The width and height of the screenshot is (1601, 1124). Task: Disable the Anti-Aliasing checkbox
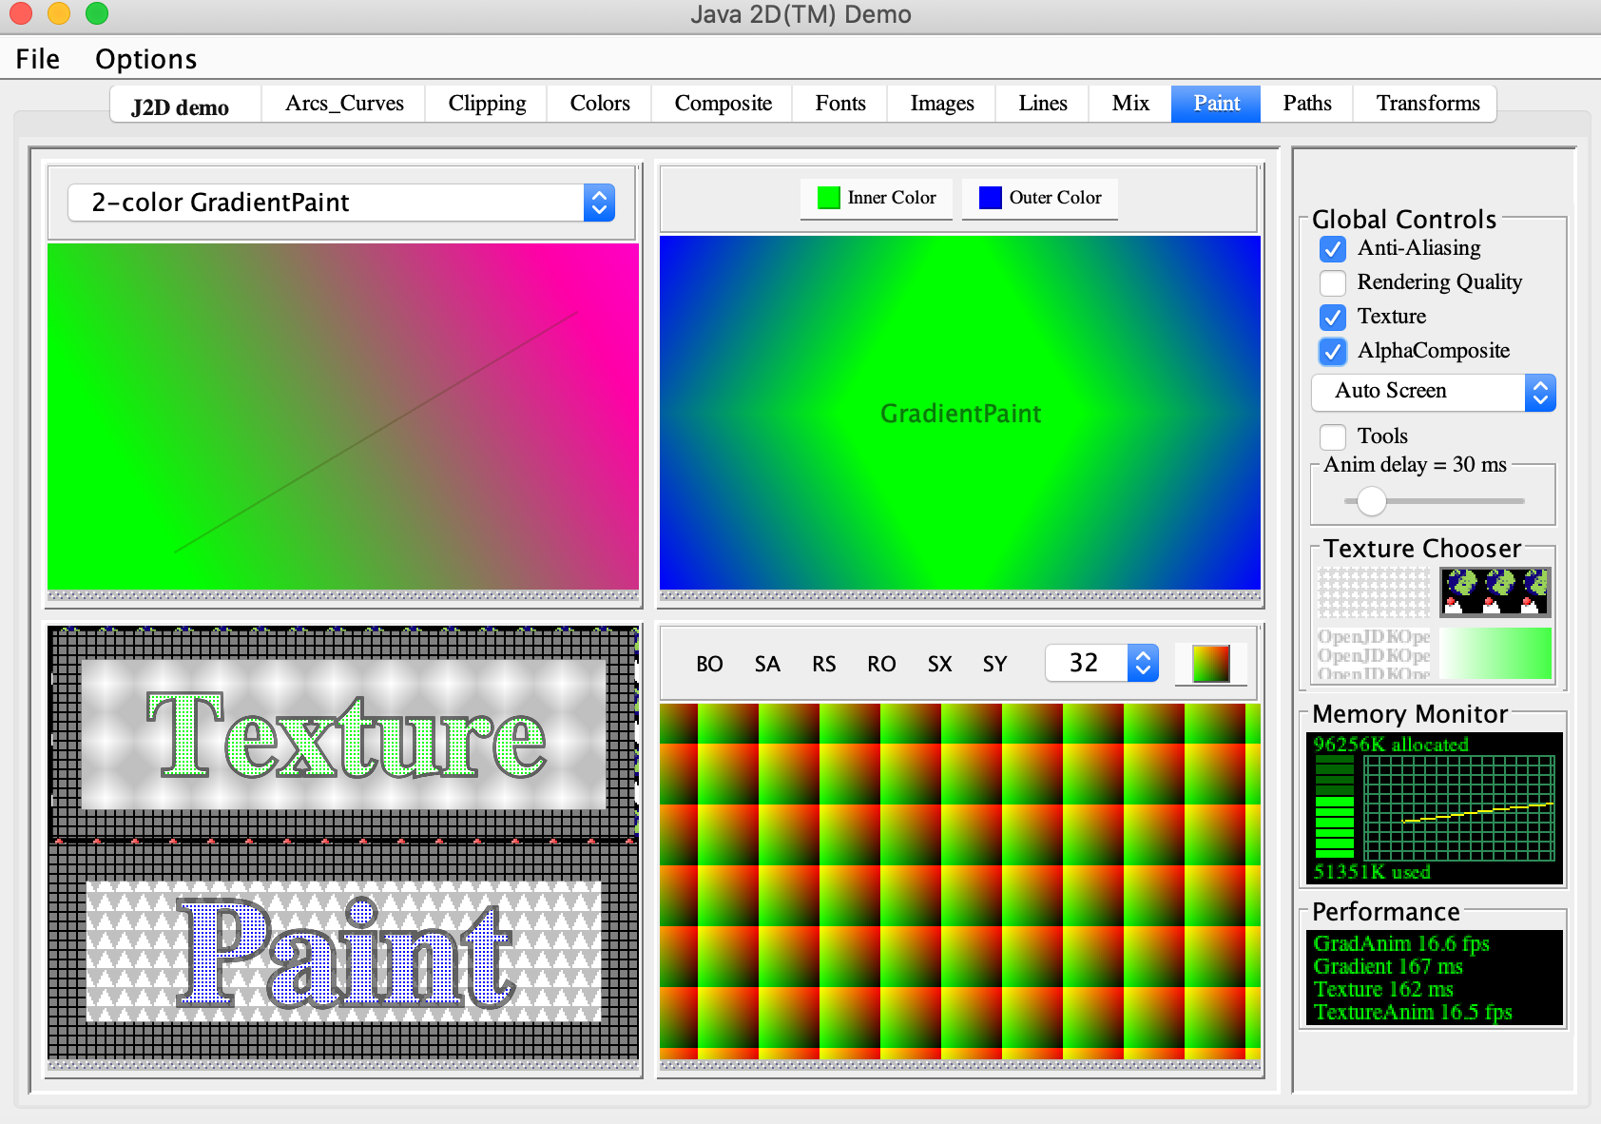tap(1333, 249)
